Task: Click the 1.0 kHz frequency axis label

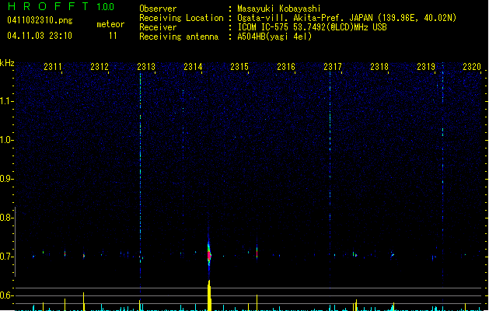Action: (x=7, y=140)
